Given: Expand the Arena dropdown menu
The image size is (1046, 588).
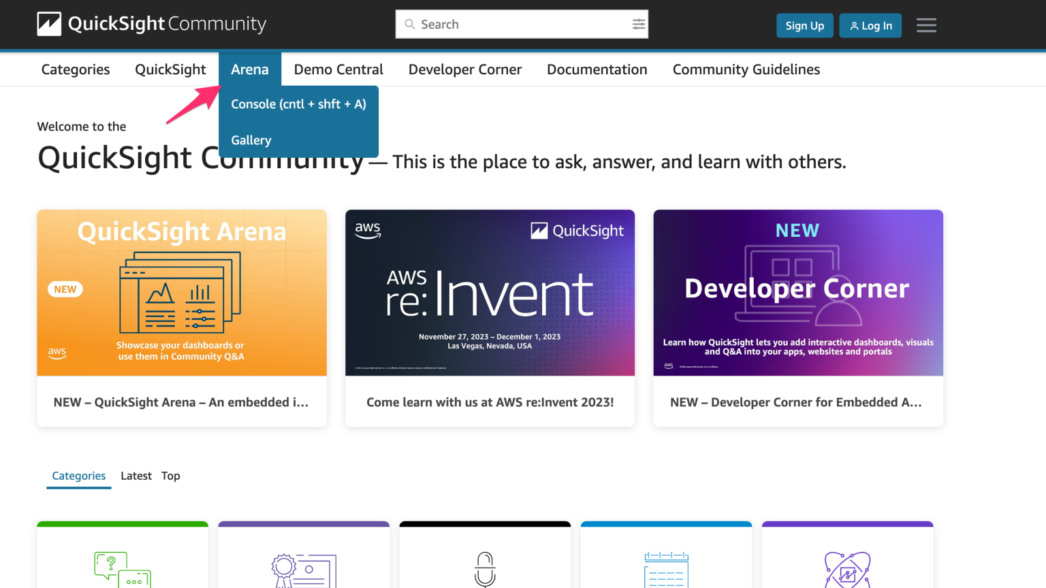Looking at the screenshot, I should click(250, 69).
